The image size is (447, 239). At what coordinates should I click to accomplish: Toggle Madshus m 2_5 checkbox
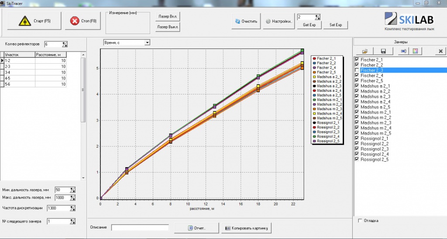357,133
